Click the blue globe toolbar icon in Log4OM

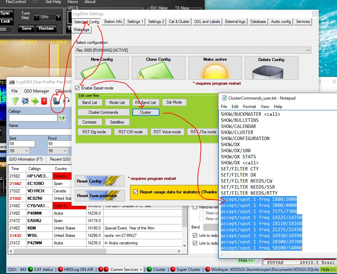click(25, 101)
